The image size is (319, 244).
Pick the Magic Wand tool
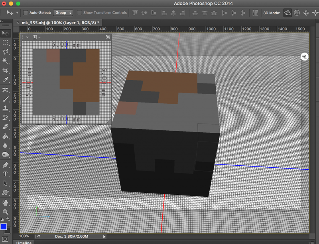(x=6, y=61)
